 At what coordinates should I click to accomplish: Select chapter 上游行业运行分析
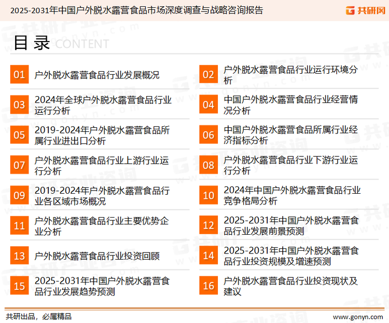tap(102, 166)
